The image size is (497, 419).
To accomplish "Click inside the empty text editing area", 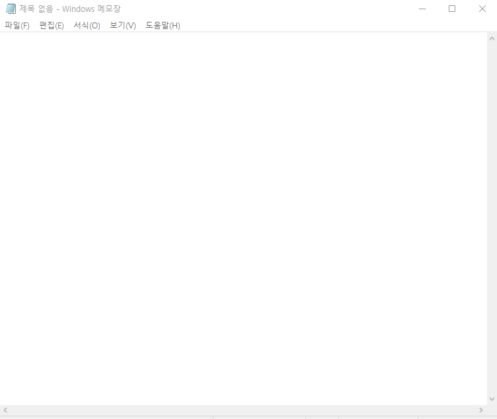I will pyautogui.click(x=243, y=218).
